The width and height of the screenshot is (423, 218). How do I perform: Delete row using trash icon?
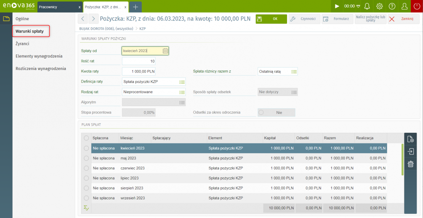410,164
